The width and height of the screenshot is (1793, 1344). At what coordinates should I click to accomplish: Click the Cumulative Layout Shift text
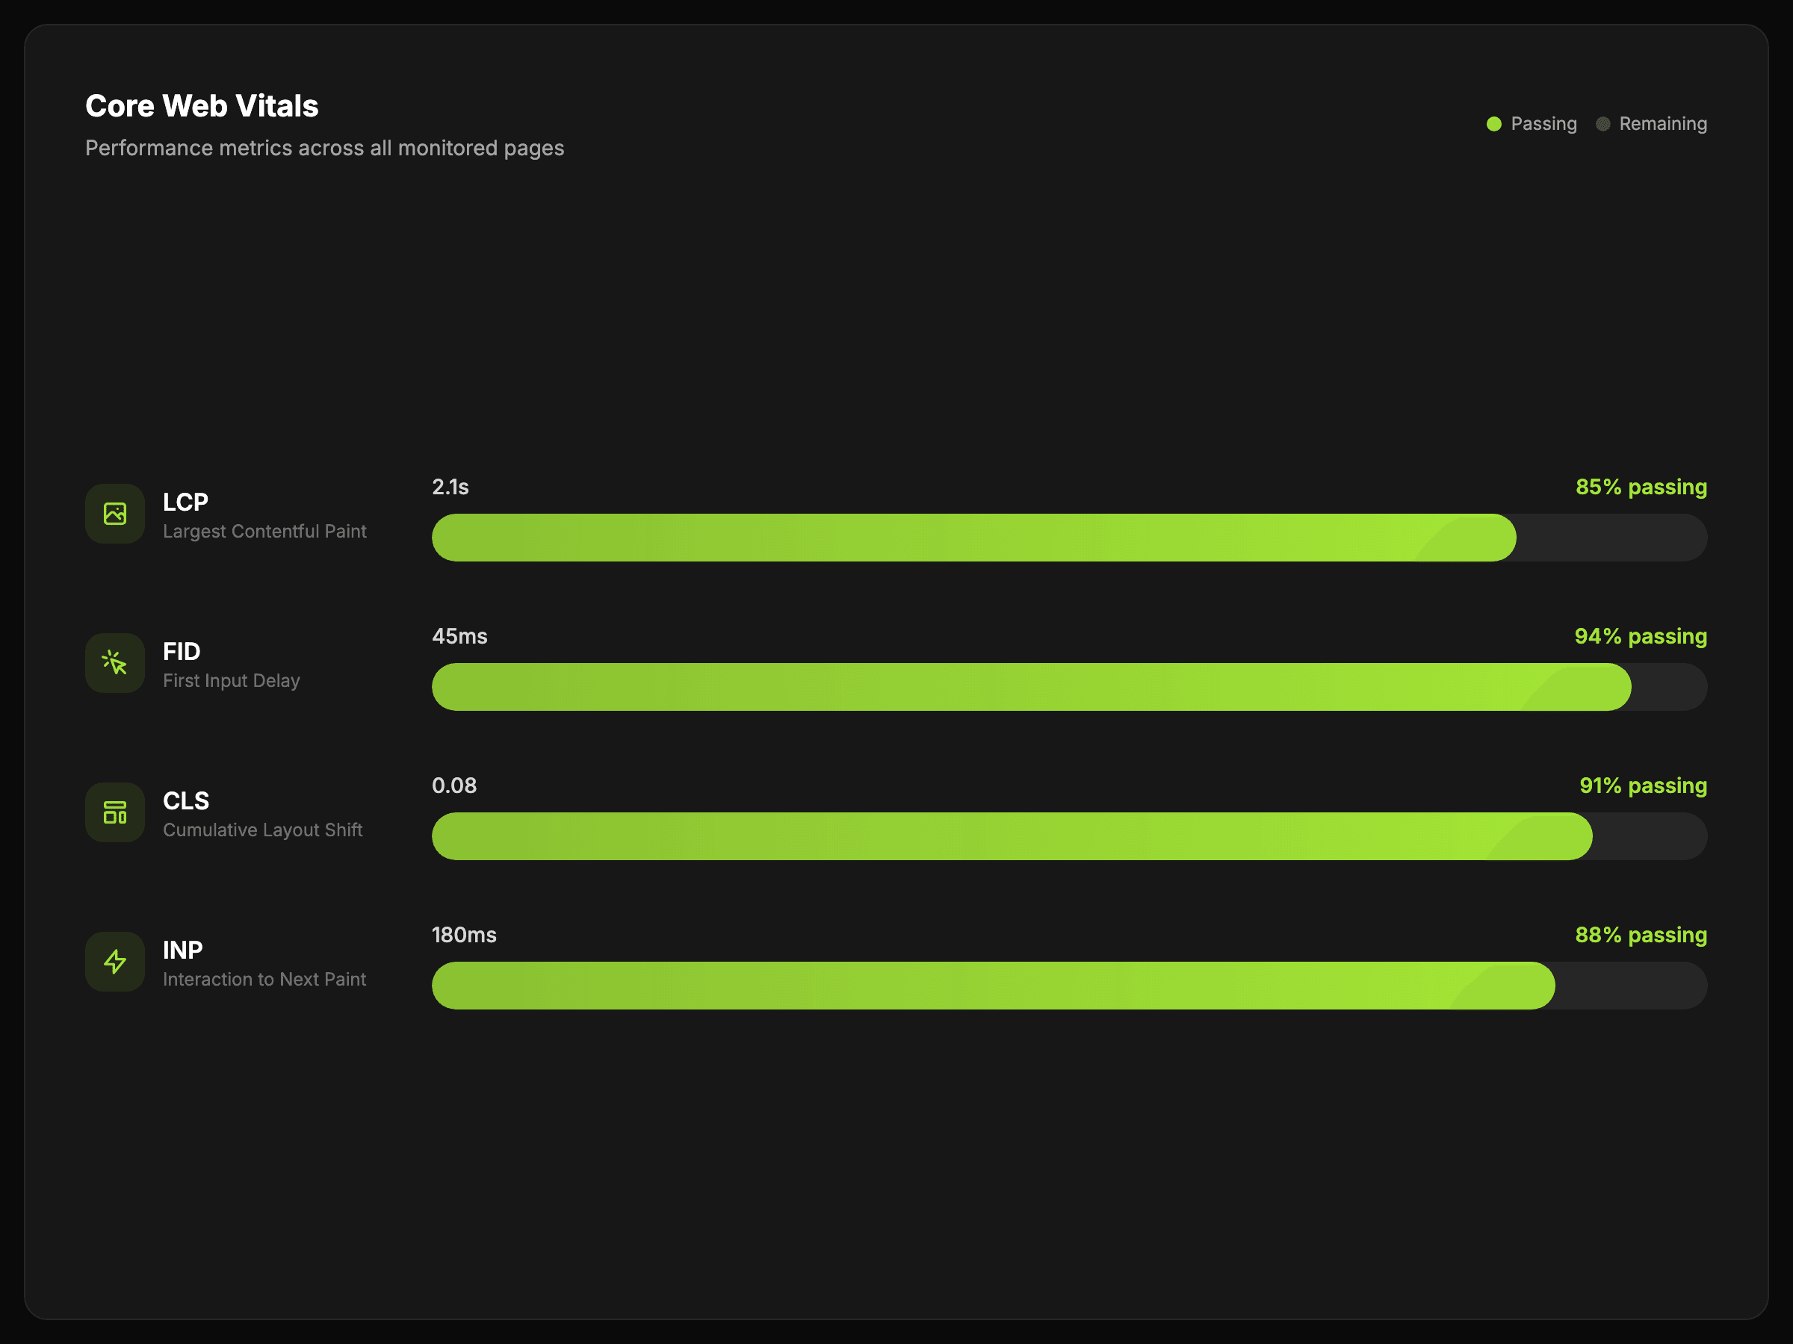pyautogui.click(x=263, y=830)
